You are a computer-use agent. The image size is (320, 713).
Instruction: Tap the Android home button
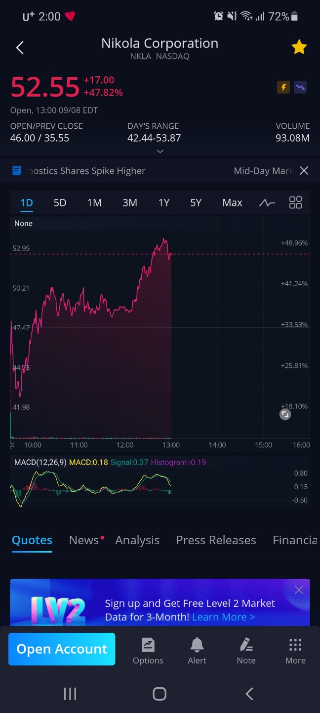(x=160, y=694)
